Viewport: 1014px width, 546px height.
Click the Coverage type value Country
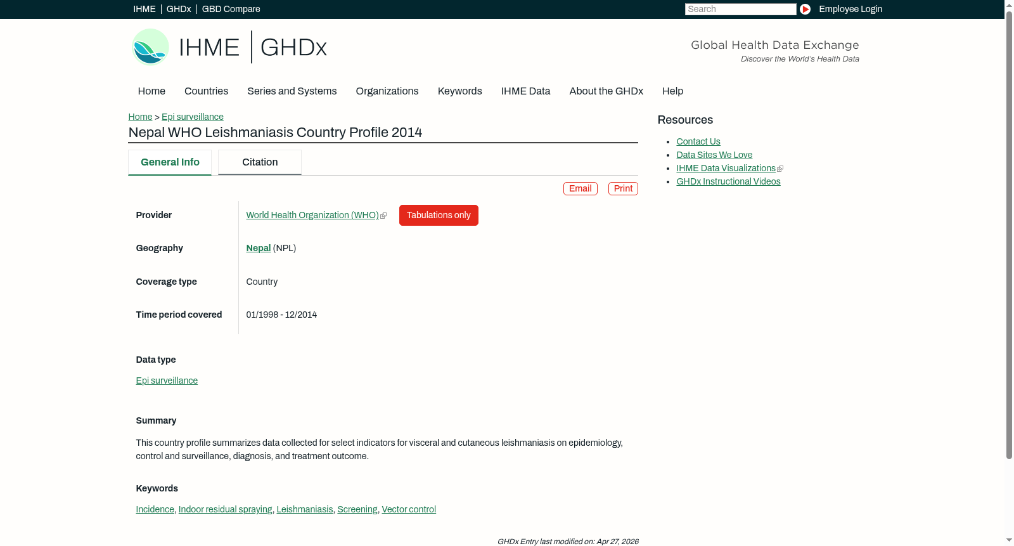tap(262, 282)
